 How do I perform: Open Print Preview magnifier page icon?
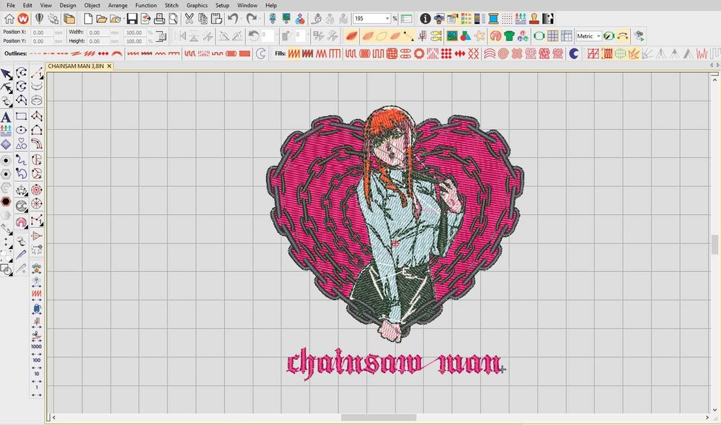[173, 19]
